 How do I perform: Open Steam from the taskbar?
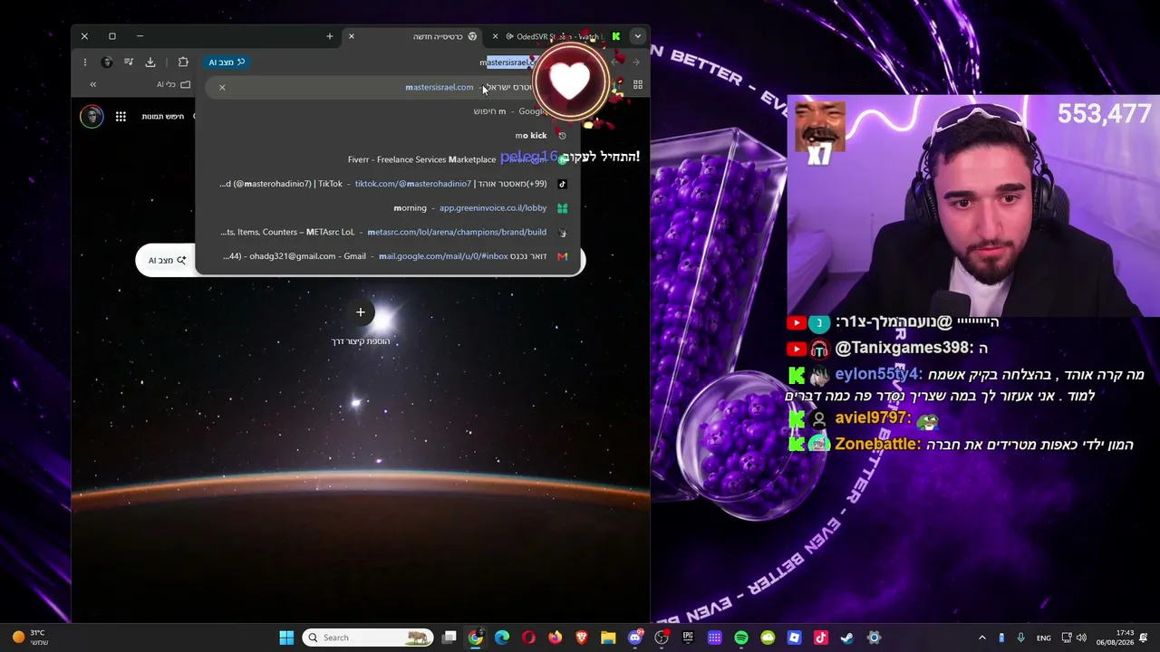point(847,638)
